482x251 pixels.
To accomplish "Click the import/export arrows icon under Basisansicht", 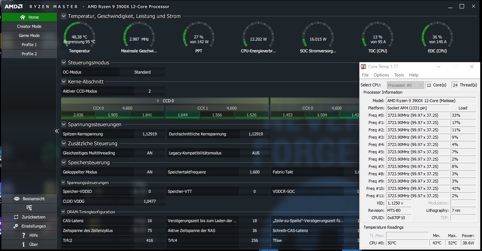I will pos(29,208).
